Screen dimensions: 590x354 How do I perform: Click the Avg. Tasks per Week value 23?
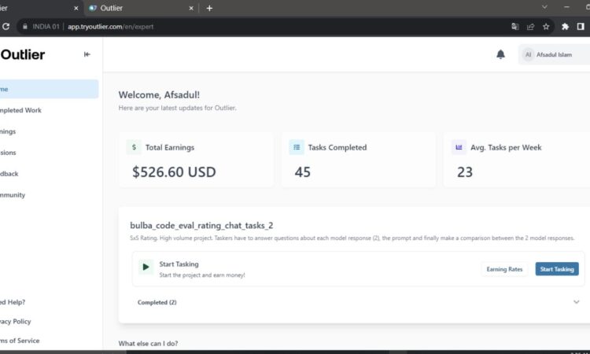(x=465, y=172)
